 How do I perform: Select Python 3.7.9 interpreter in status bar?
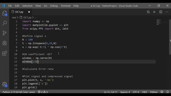coord(19,92)
